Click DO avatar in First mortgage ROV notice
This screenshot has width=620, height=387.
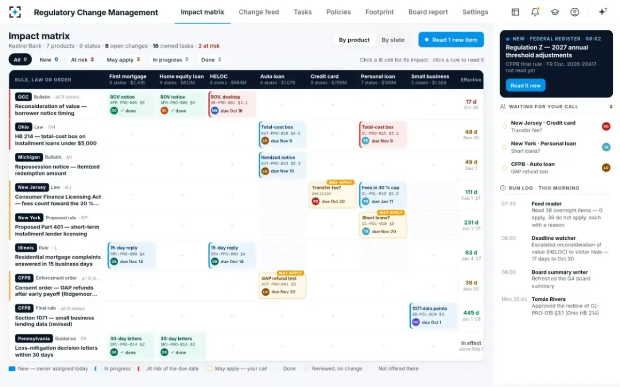[x=114, y=110]
